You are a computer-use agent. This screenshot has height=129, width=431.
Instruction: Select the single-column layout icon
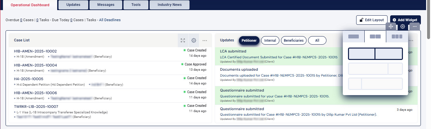pos(354,36)
